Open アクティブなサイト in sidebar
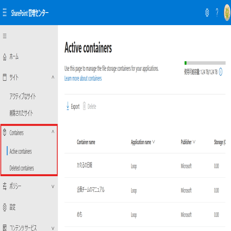The height and width of the screenshot is (231, 231). click(x=23, y=97)
